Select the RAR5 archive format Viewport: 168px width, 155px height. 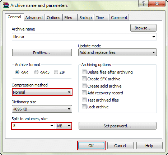pyautogui.click(x=36, y=72)
